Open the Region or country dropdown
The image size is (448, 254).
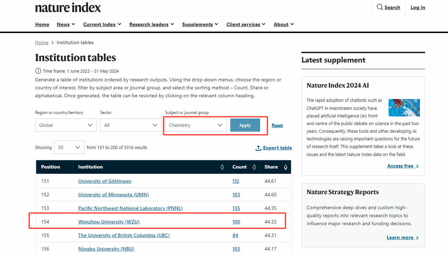point(66,125)
